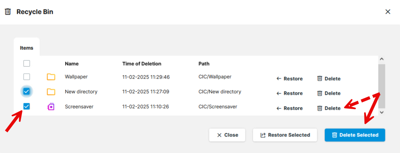Image resolution: width=400 pixels, height=153 pixels.
Task: Restore the New directory item
Action: click(x=290, y=93)
